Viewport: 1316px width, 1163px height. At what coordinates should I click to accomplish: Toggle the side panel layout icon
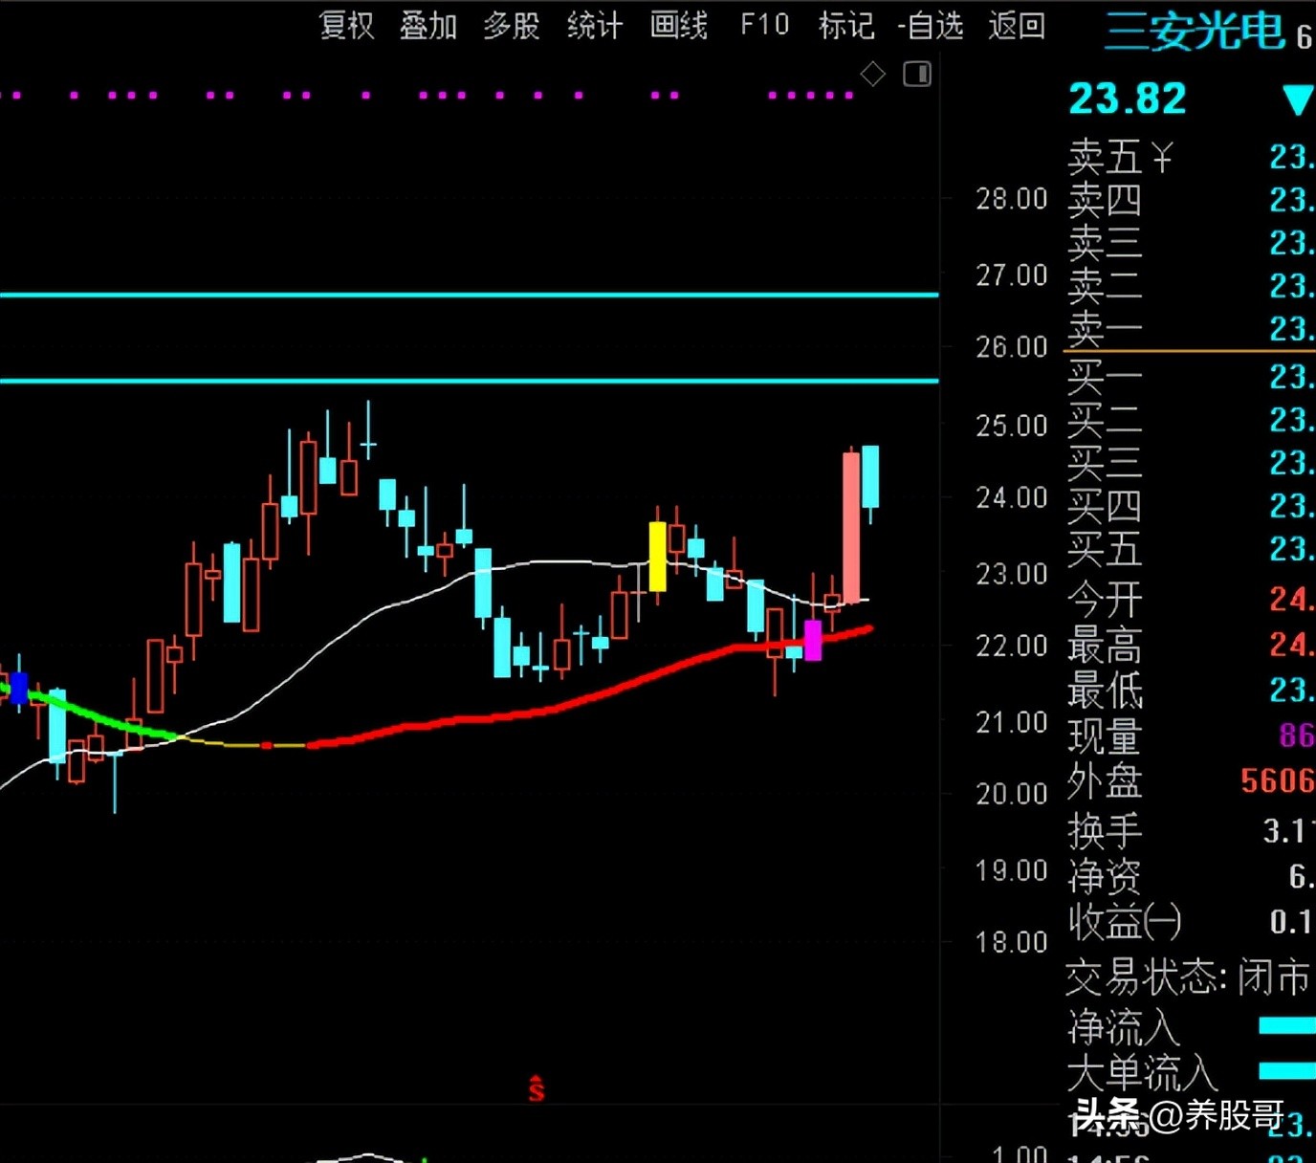(x=917, y=74)
